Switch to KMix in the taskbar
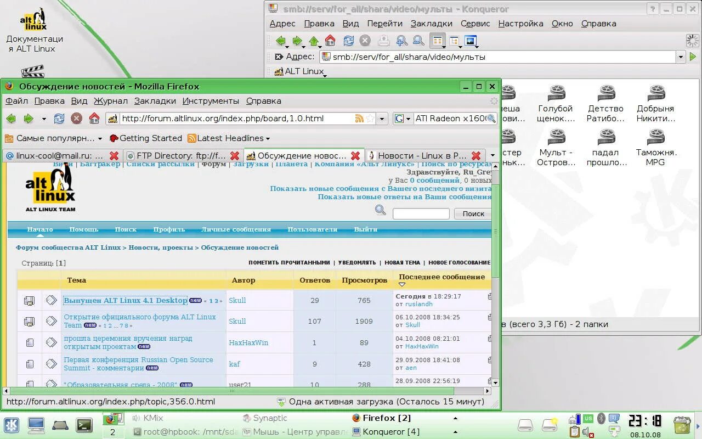 (147, 418)
